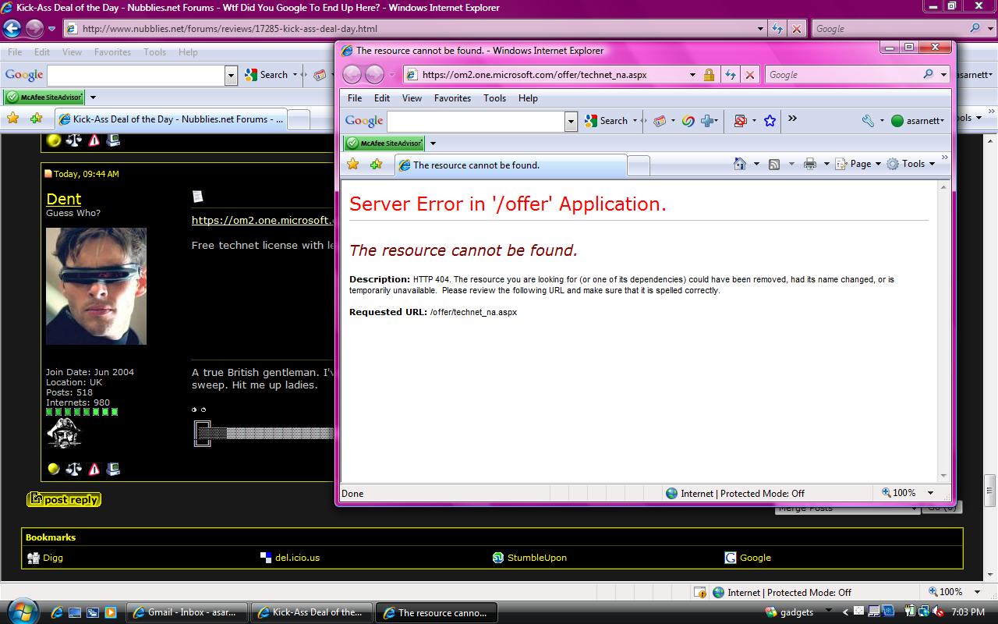Open the Page dropdown menu

pyautogui.click(x=858, y=164)
